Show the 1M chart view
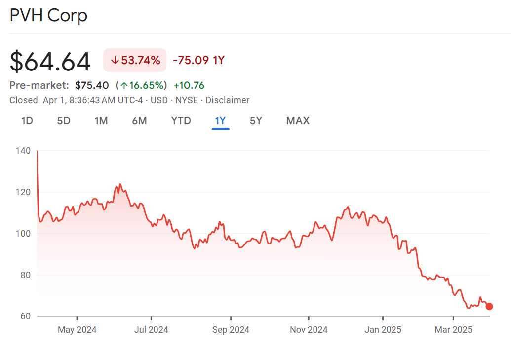Image resolution: width=511 pixels, height=348 pixels. click(x=101, y=121)
